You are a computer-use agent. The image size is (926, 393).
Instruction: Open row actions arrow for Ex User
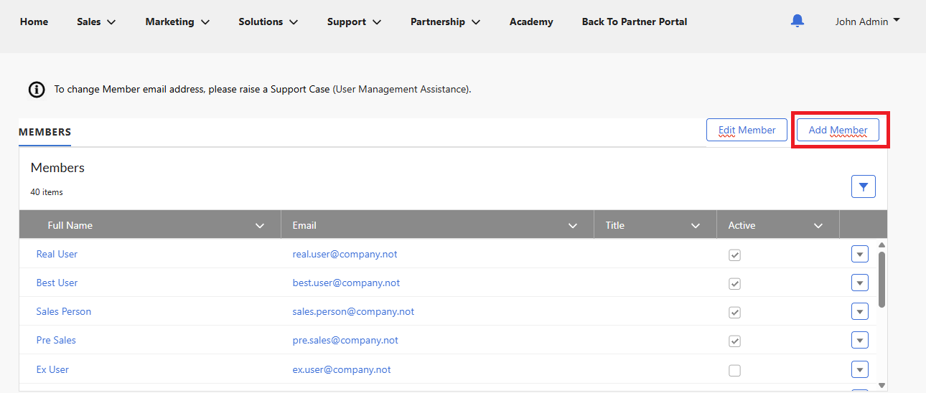coord(860,369)
